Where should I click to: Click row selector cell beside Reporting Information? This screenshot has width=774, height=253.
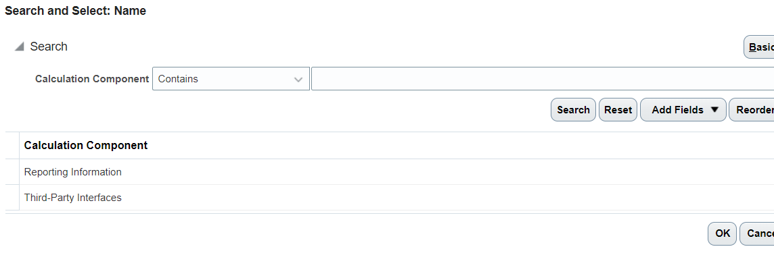point(12,172)
